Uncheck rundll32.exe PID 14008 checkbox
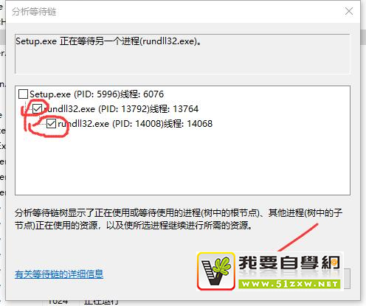The image size is (366, 306). (51, 124)
